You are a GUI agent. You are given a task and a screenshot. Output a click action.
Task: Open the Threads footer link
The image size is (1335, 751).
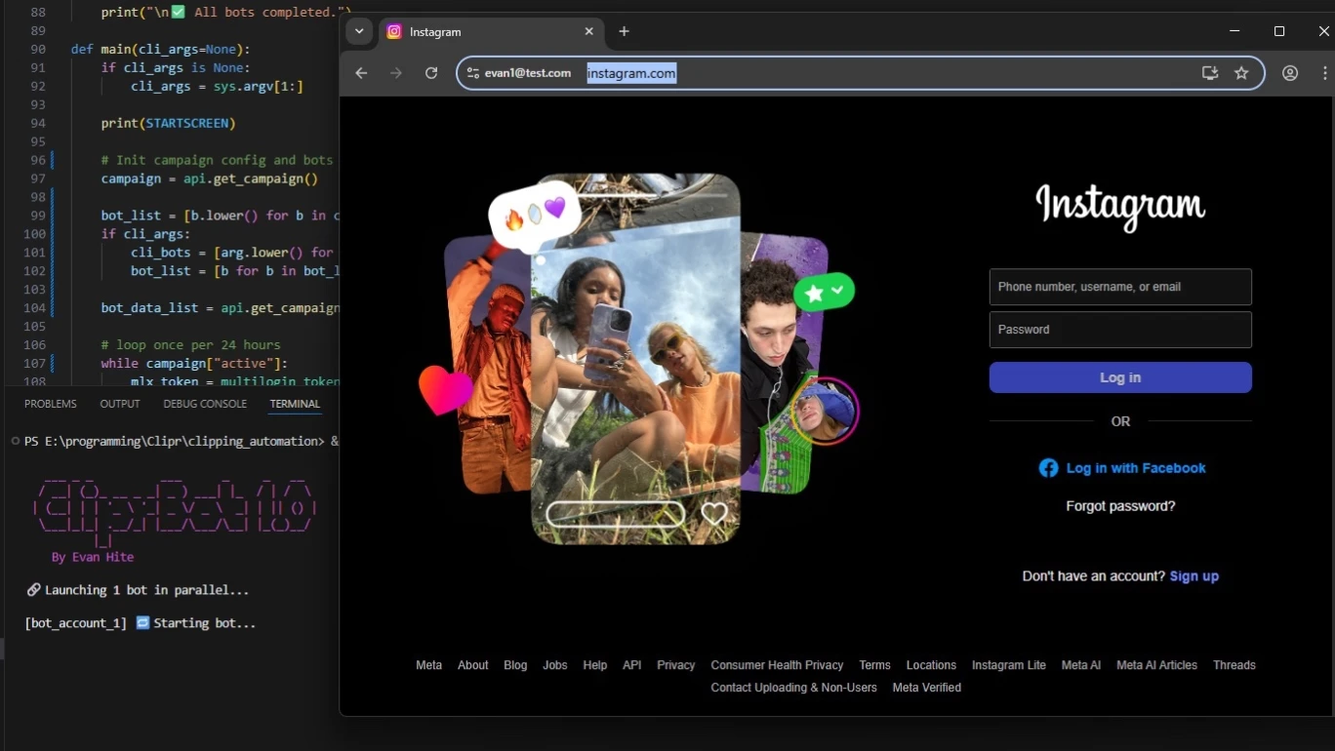click(x=1234, y=665)
